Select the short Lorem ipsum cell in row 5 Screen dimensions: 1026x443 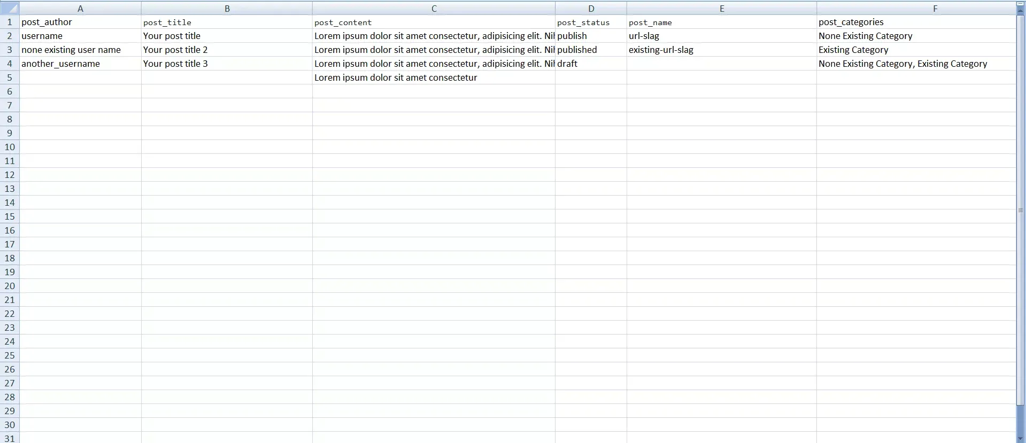(434, 77)
